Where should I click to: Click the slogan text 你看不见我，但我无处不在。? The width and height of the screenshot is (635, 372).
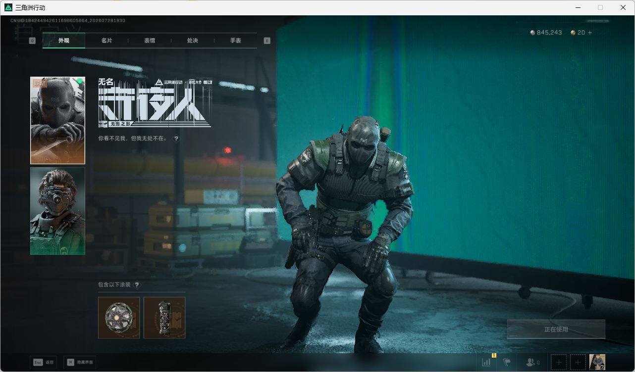click(x=133, y=139)
